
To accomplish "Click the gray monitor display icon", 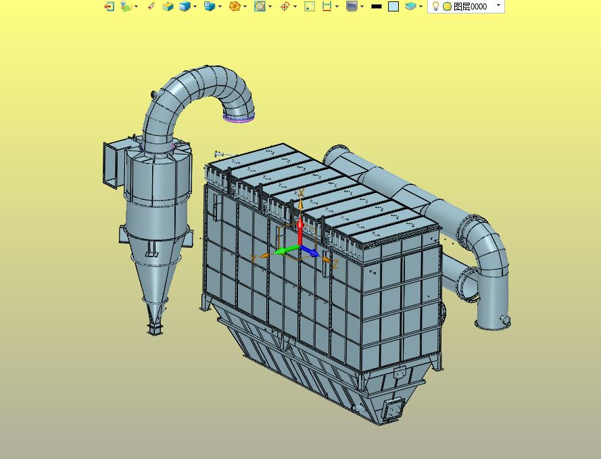I will [x=352, y=6].
